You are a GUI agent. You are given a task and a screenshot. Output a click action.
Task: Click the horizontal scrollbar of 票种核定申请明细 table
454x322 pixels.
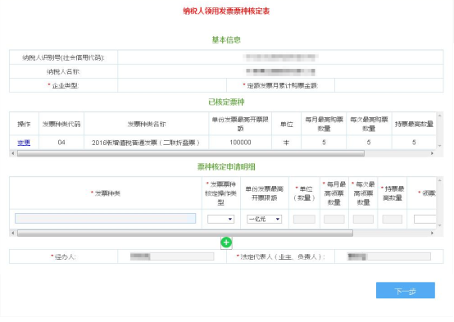[x=185, y=233]
